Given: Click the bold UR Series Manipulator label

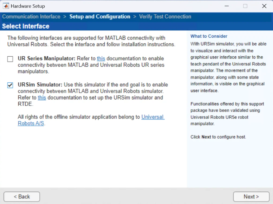Looking at the screenshot, I should click(x=46, y=58).
